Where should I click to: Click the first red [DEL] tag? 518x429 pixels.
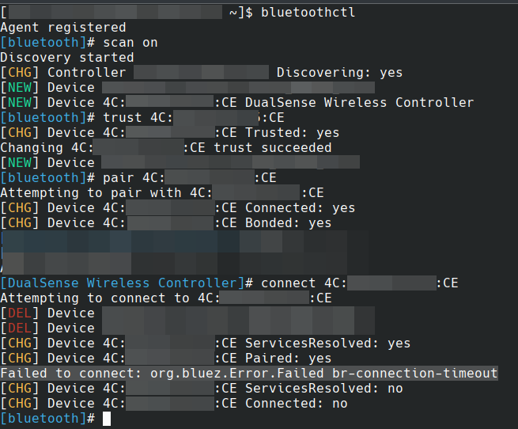pos(20,313)
